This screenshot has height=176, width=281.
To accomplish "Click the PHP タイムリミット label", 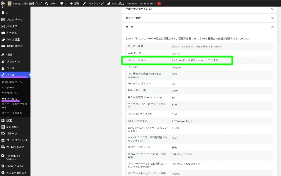I will pyautogui.click(x=139, y=84).
